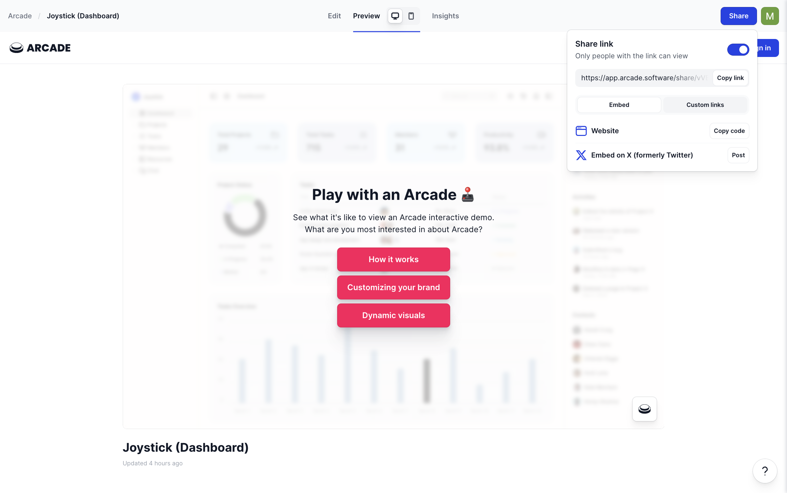Select the desktop preview icon
The image size is (787, 493).
(395, 16)
